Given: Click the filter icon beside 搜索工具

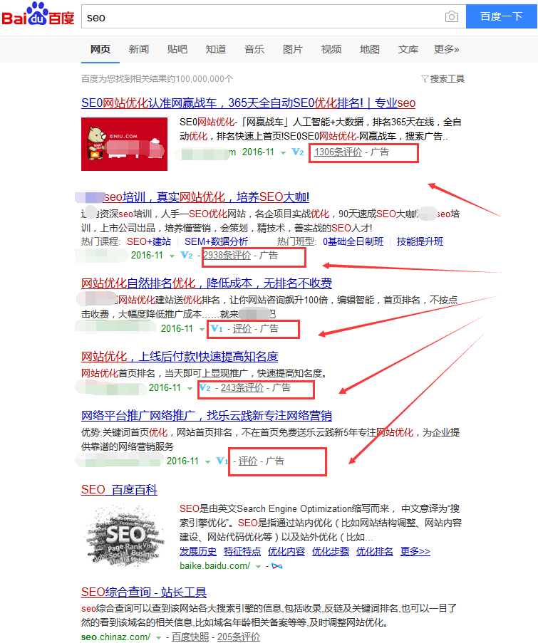Looking at the screenshot, I should [x=425, y=79].
